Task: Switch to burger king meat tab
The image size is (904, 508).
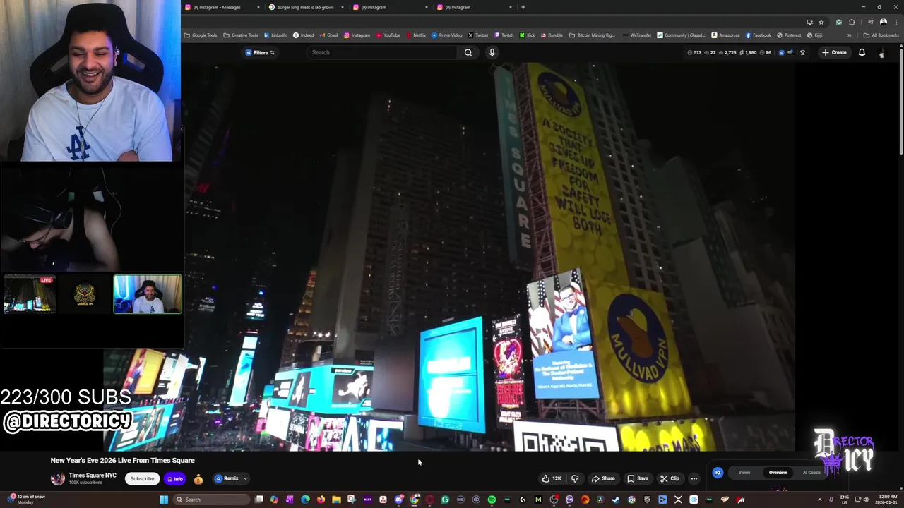Action: (x=305, y=7)
